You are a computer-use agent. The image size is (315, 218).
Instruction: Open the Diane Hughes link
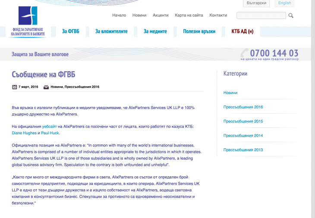[24, 133]
